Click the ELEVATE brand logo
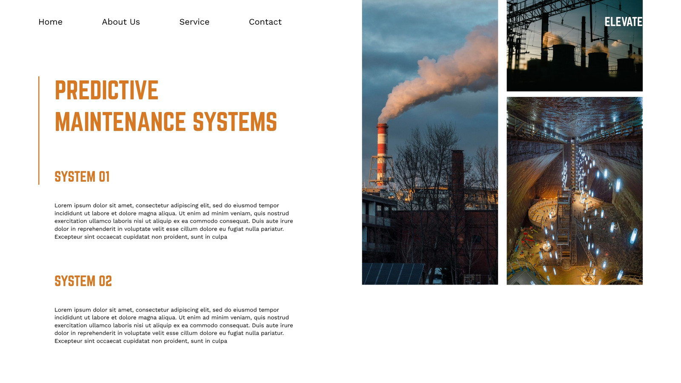Viewport: 681px width, 383px height. pos(623,22)
